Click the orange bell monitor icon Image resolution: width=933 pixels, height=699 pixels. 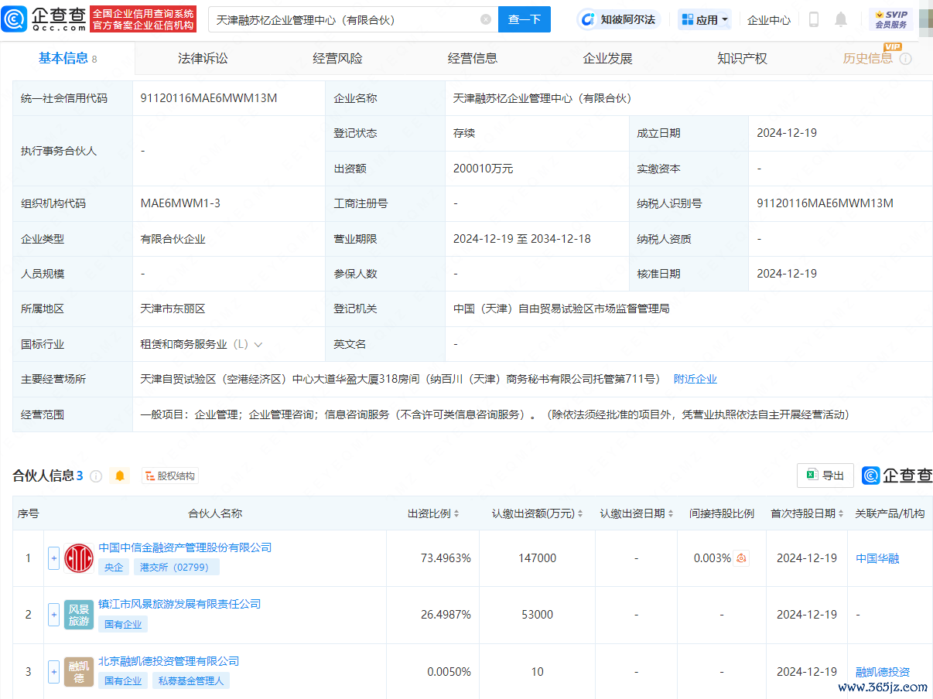pos(120,476)
